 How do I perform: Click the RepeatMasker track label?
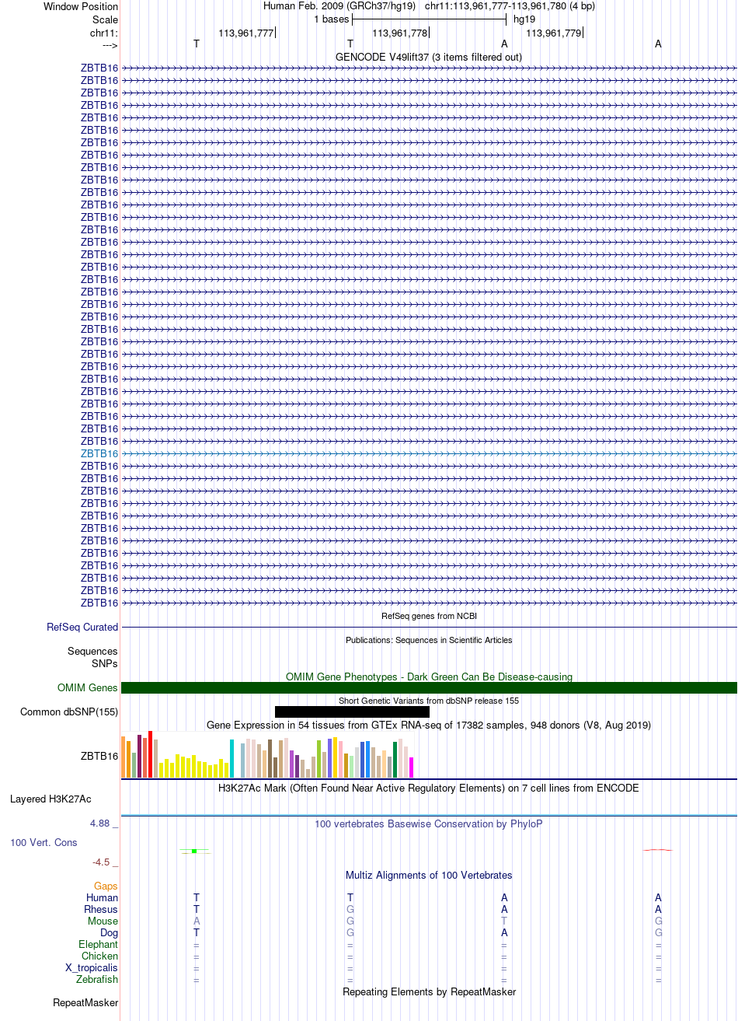85,1002
